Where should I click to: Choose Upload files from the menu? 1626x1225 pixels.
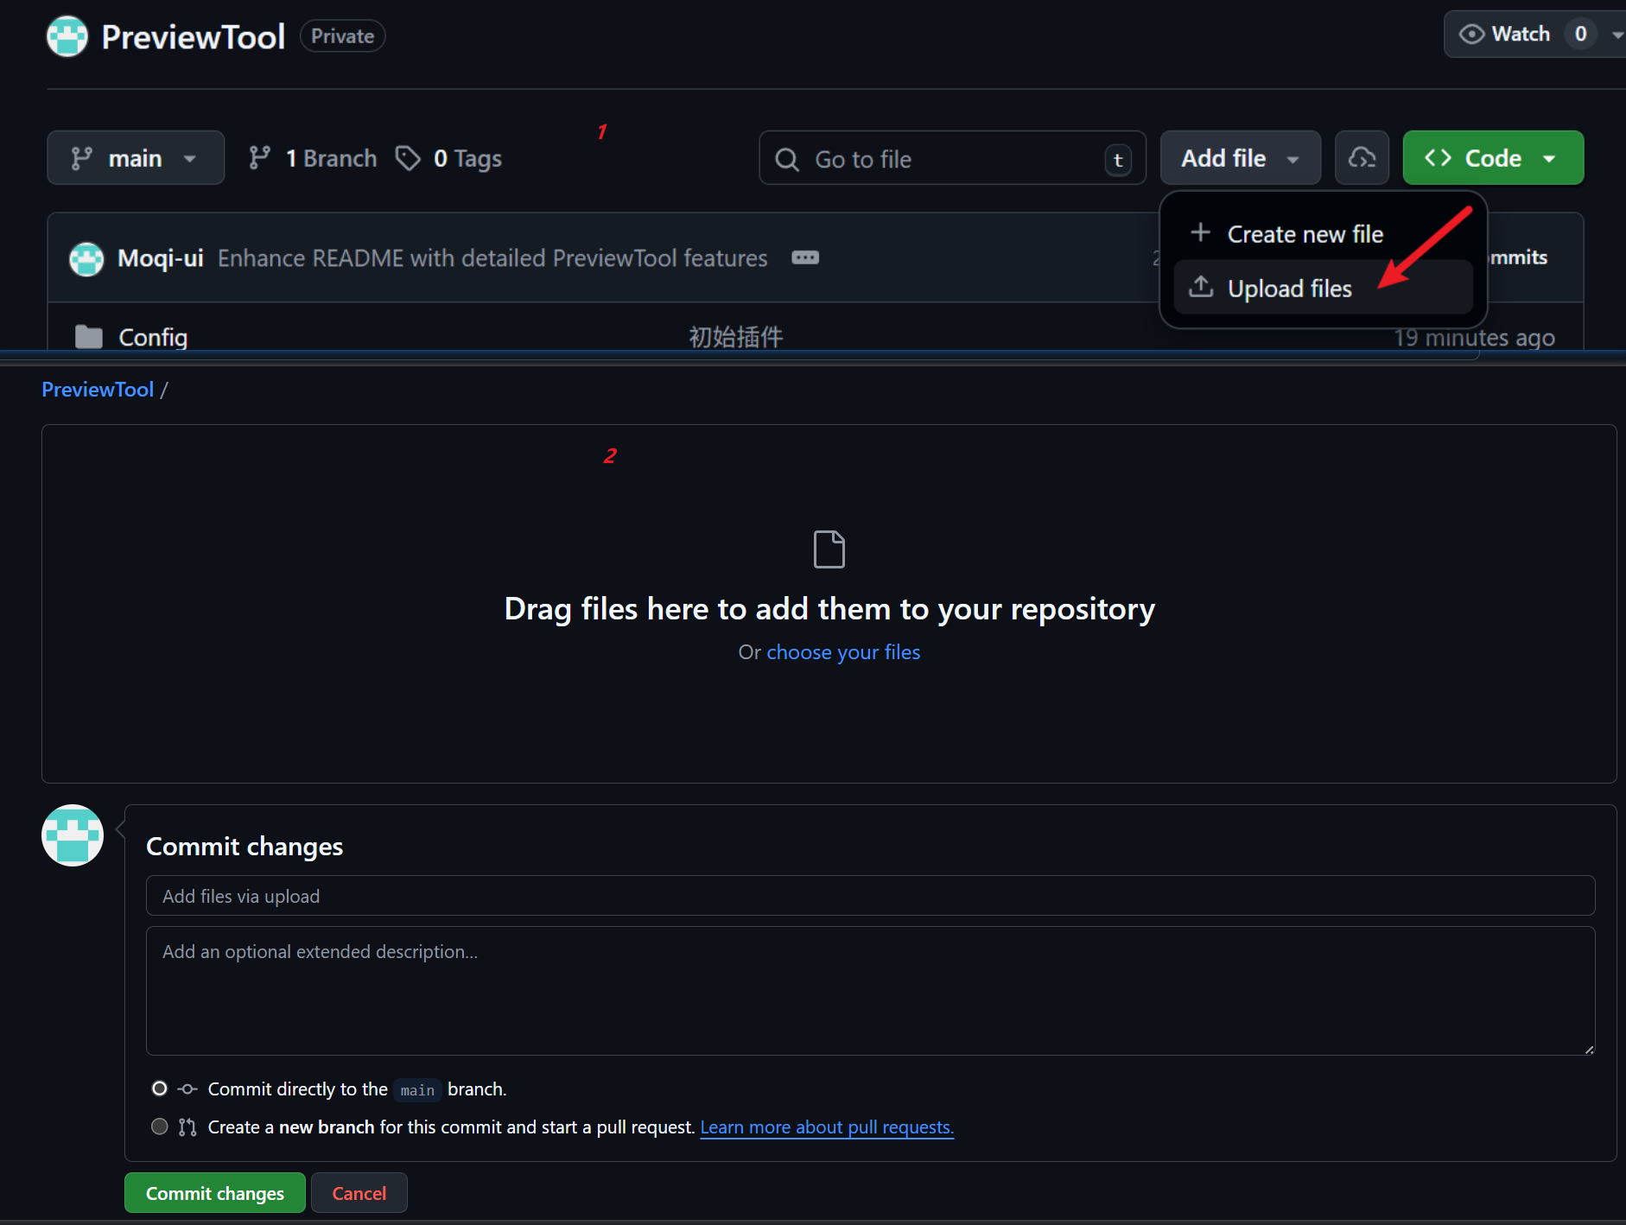pyautogui.click(x=1323, y=288)
